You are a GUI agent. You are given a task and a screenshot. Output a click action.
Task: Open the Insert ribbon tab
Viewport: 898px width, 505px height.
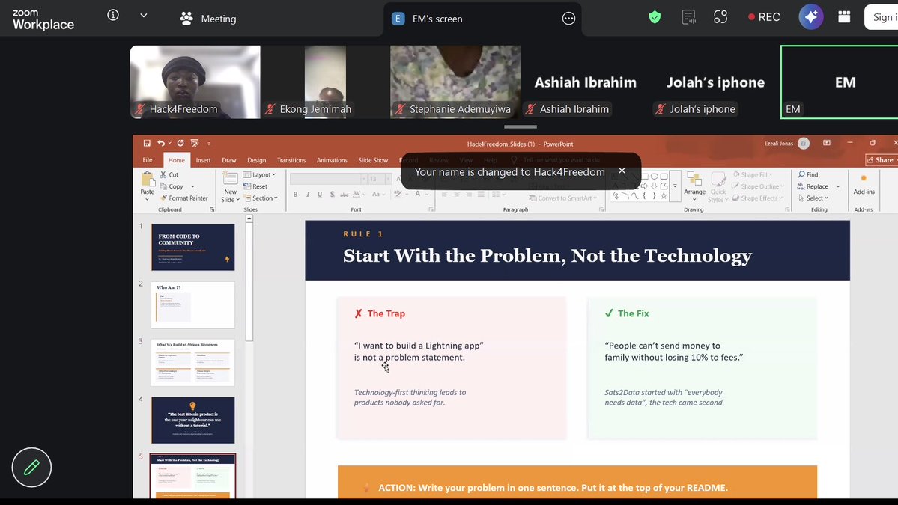click(x=203, y=160)
